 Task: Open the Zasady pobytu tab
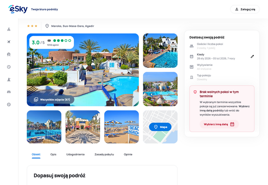point(104,154)
